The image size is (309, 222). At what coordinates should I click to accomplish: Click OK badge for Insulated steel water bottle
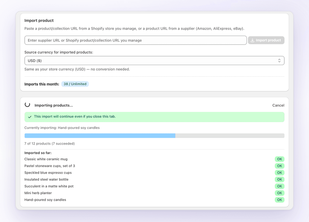coord(279,179)
